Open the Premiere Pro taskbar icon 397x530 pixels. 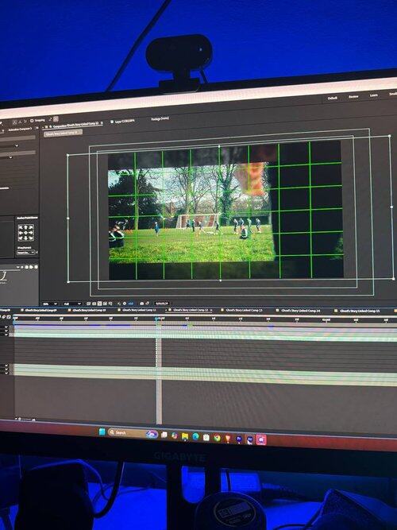pos(239,439)
